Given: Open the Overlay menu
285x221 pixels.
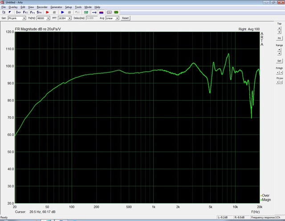Looking at the screenshot, I should [x=13, y=8].
